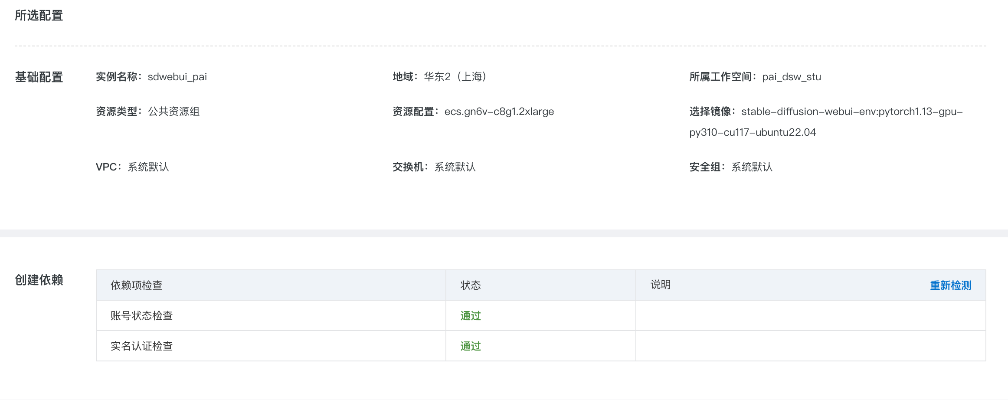Click the 创建依赖 section label

[x=39, y=280]
